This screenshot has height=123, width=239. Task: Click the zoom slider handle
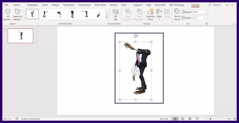(x=210, y=119)
